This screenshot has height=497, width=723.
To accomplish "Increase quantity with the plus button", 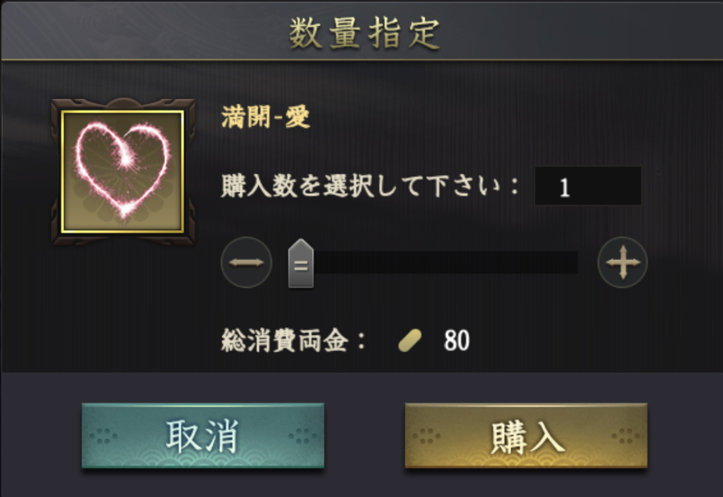I will point(623,262).
